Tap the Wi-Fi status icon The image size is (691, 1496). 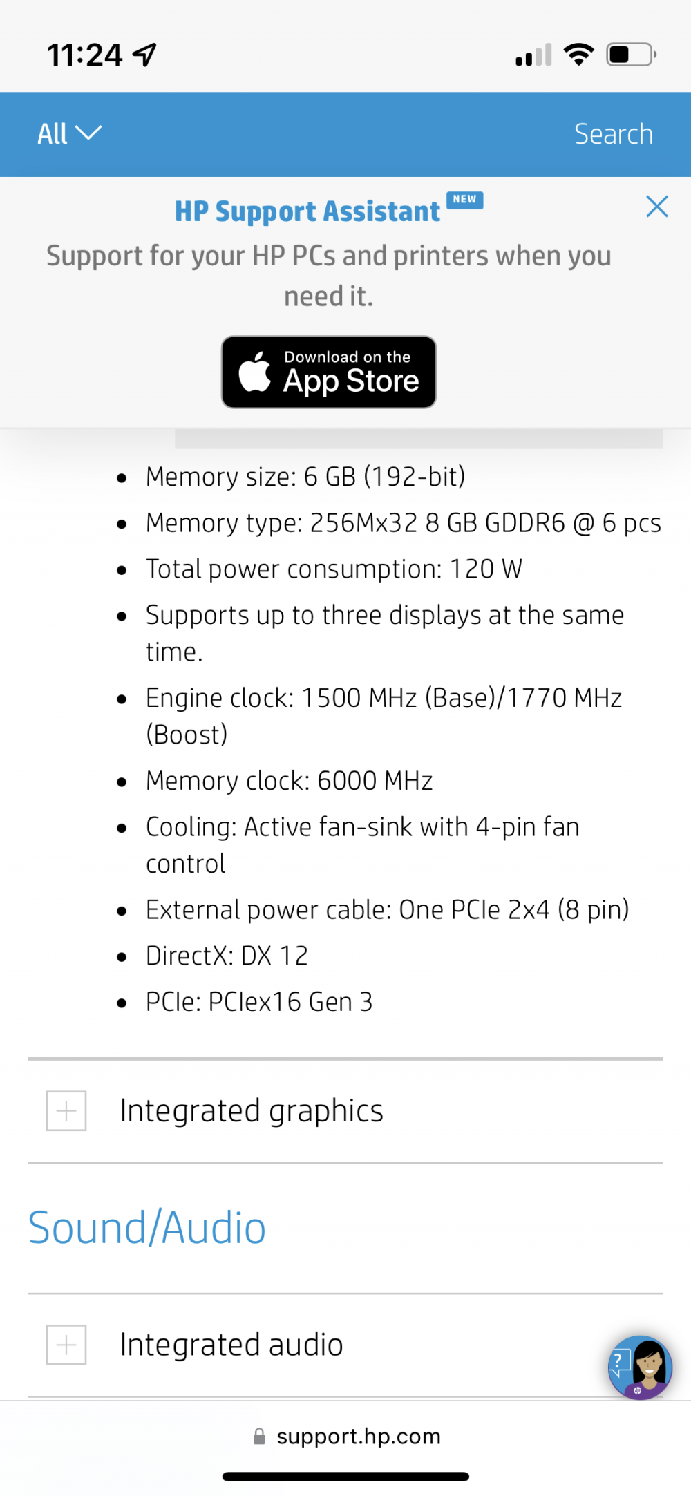coord(579,54)
